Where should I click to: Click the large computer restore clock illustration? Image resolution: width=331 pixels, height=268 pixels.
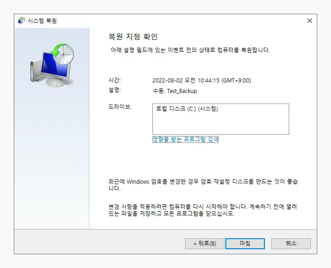52,65
